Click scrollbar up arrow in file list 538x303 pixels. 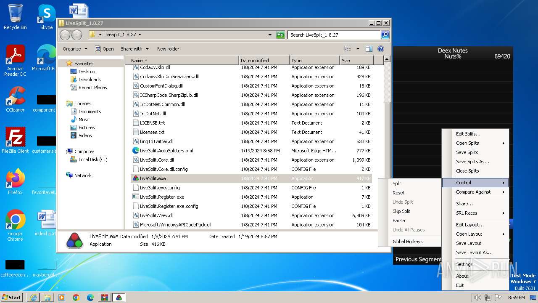click(x=387, y=59)
